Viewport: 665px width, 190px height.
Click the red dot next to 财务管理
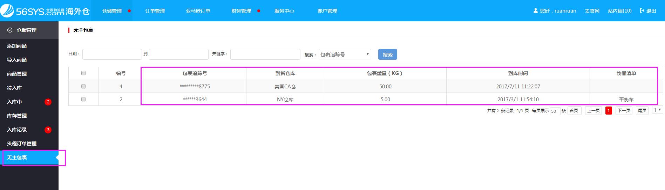259,11
